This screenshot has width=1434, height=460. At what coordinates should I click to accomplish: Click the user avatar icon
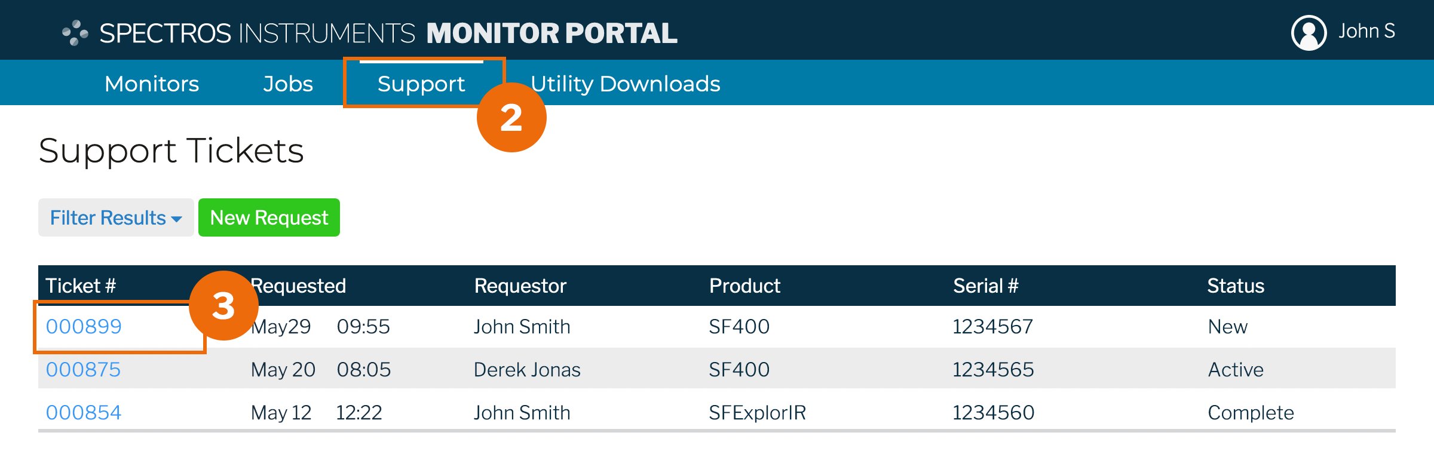pyautogui.click(x=1309, y=33)
